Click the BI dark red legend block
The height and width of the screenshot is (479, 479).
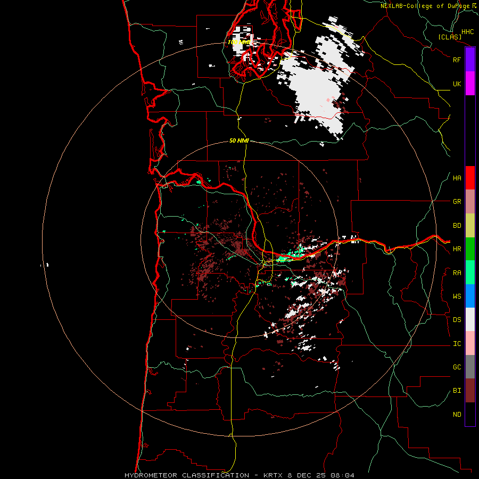point(470,391)
